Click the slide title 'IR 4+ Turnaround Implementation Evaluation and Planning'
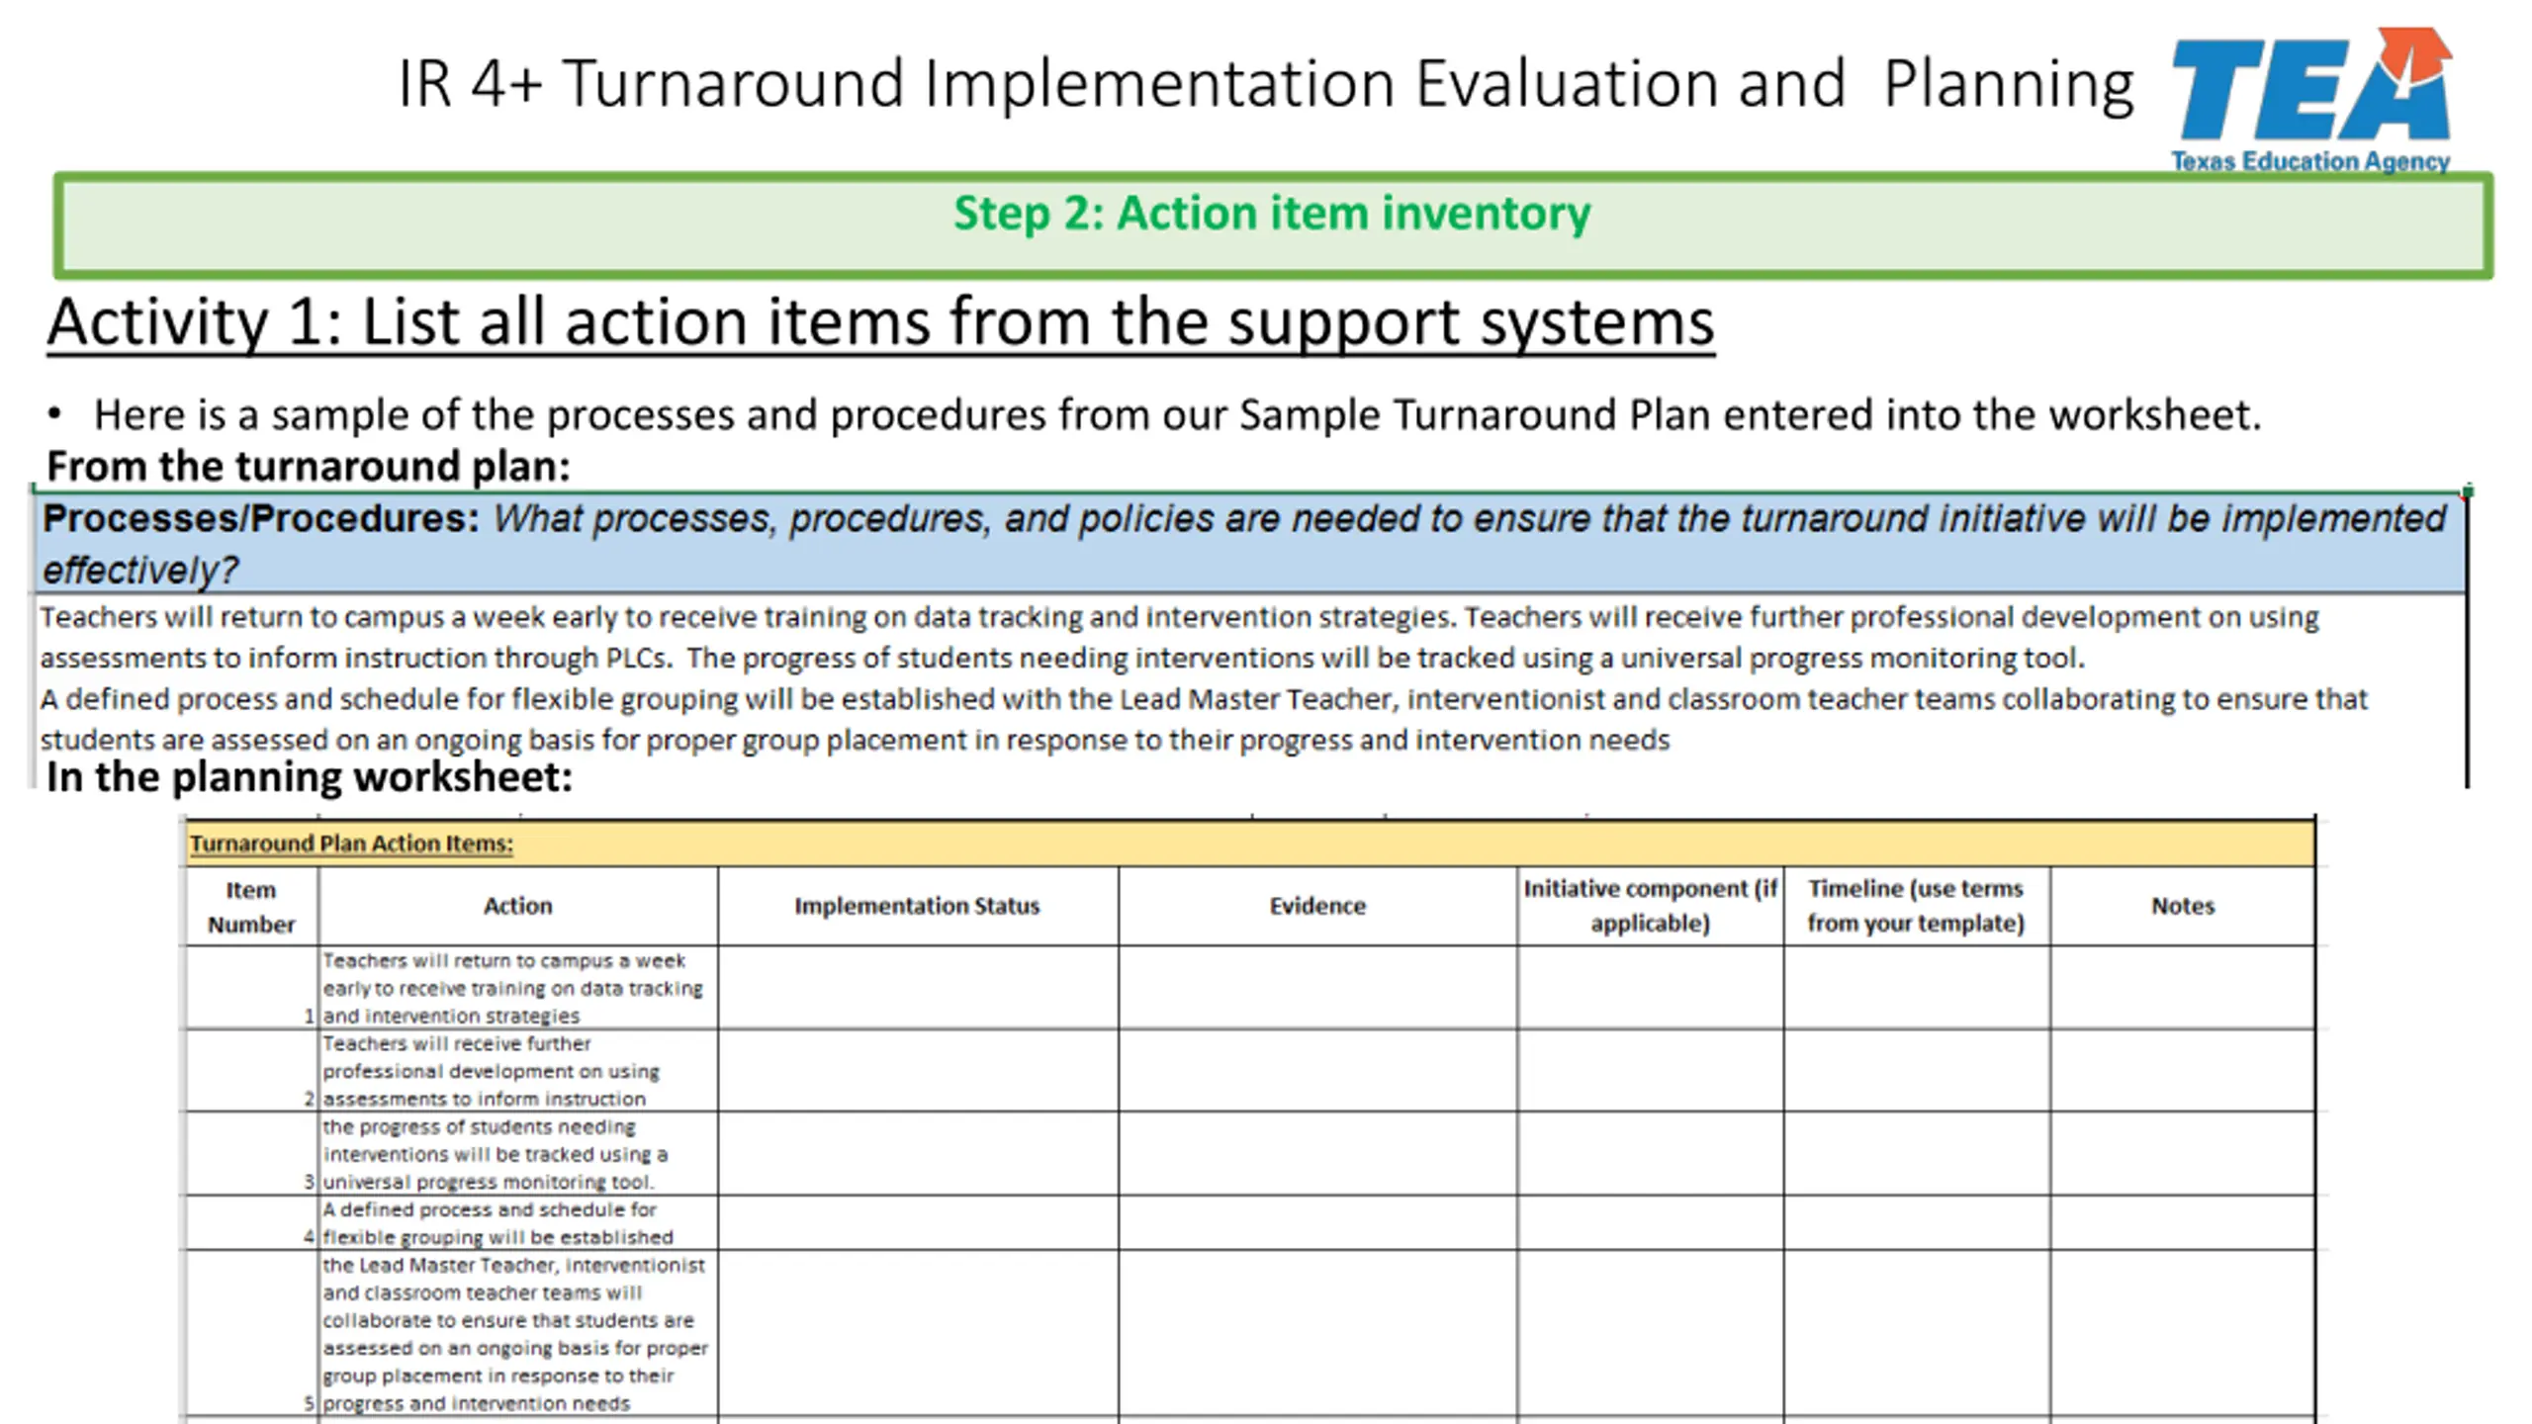This screenshot has width=2532, height=1424. pos(1265,83)
